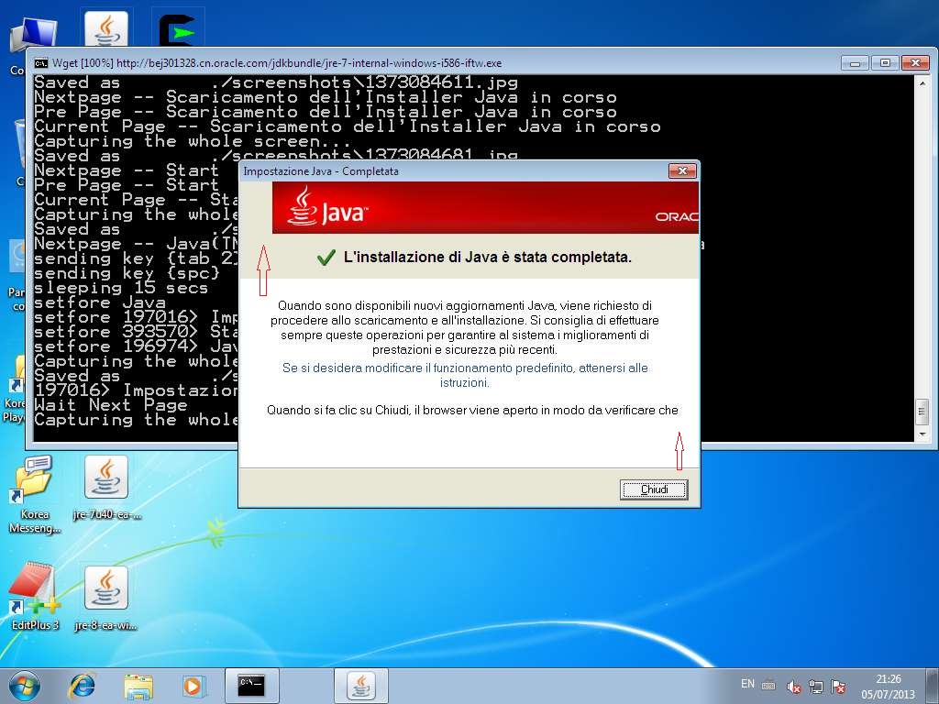Click the EN language indicator
Viewport: 939px width, 704px height.
(747, 684)
